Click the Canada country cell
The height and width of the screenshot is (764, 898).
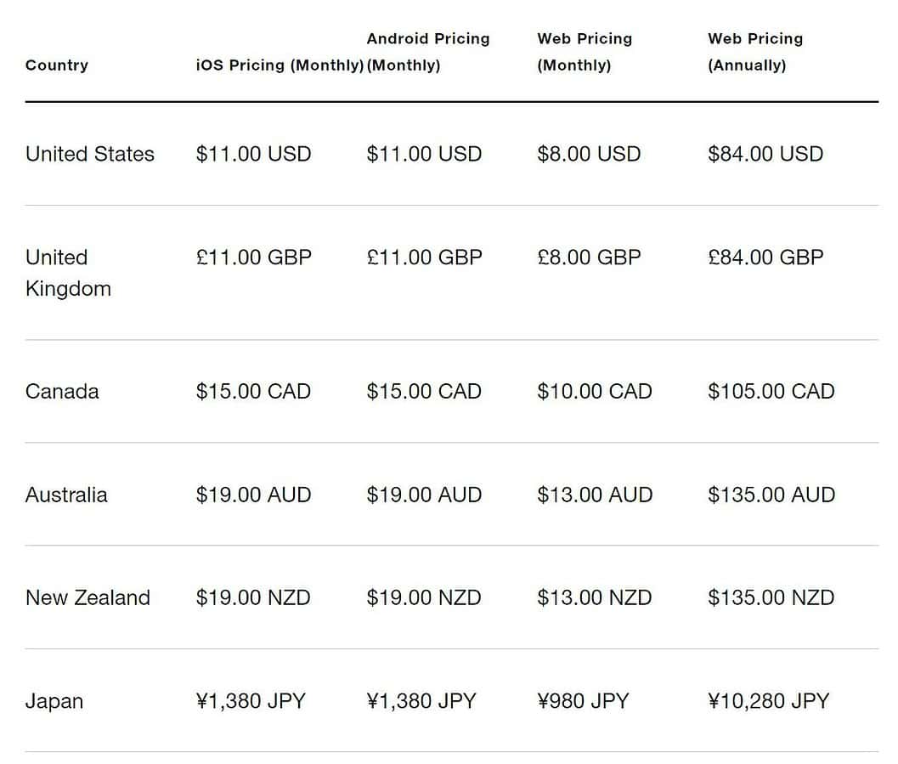point(62,392)
